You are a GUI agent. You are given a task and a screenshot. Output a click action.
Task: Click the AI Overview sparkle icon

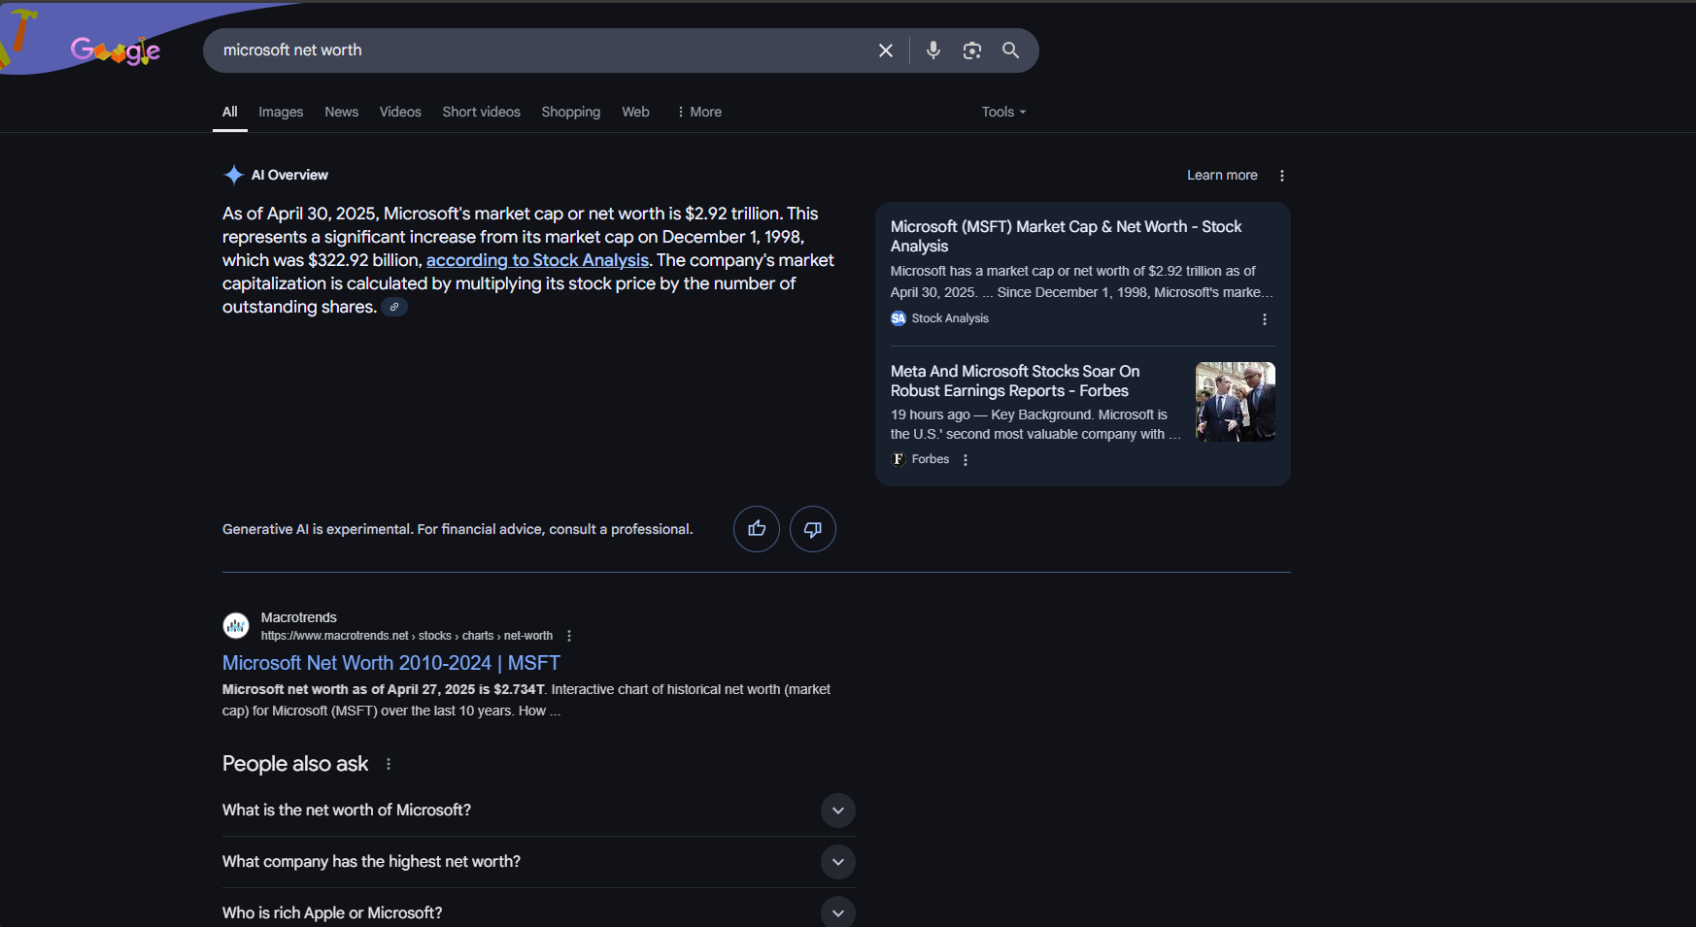pos(233,175)
